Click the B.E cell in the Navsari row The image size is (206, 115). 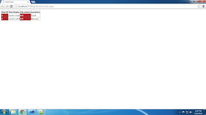click(25, 19)
